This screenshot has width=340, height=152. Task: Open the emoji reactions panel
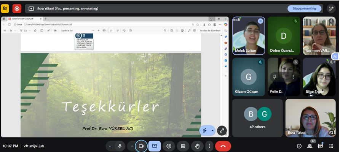coord(169,146)
